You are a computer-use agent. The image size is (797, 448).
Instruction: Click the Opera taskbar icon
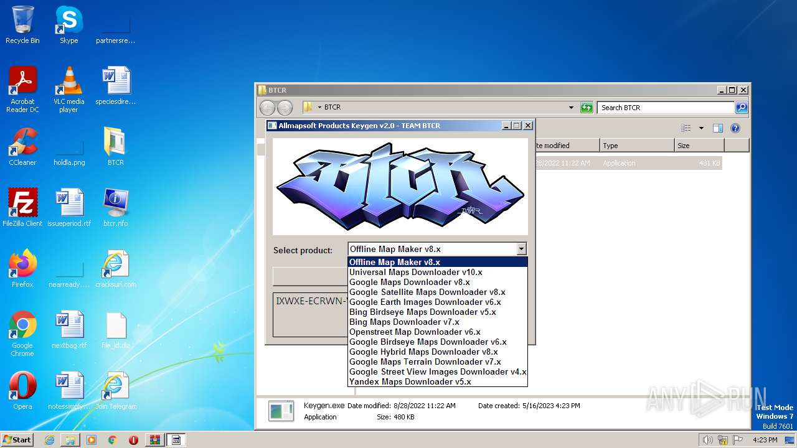coord(133,440)
